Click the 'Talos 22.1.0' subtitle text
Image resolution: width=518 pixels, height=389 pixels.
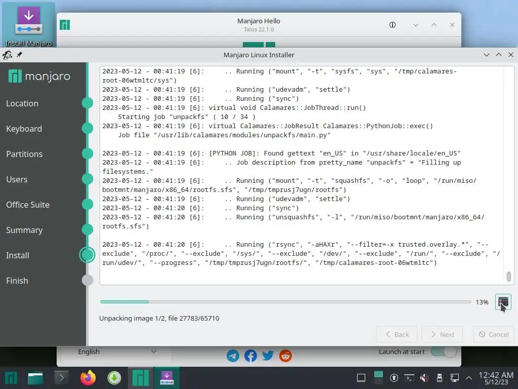click(x=258, y=29)
